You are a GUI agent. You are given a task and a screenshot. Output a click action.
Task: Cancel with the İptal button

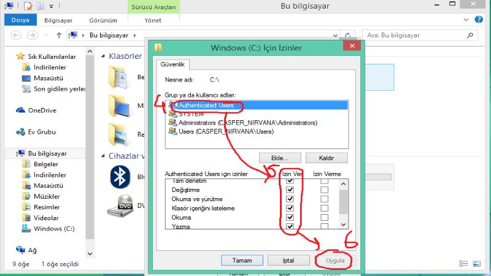pos(288,260)
